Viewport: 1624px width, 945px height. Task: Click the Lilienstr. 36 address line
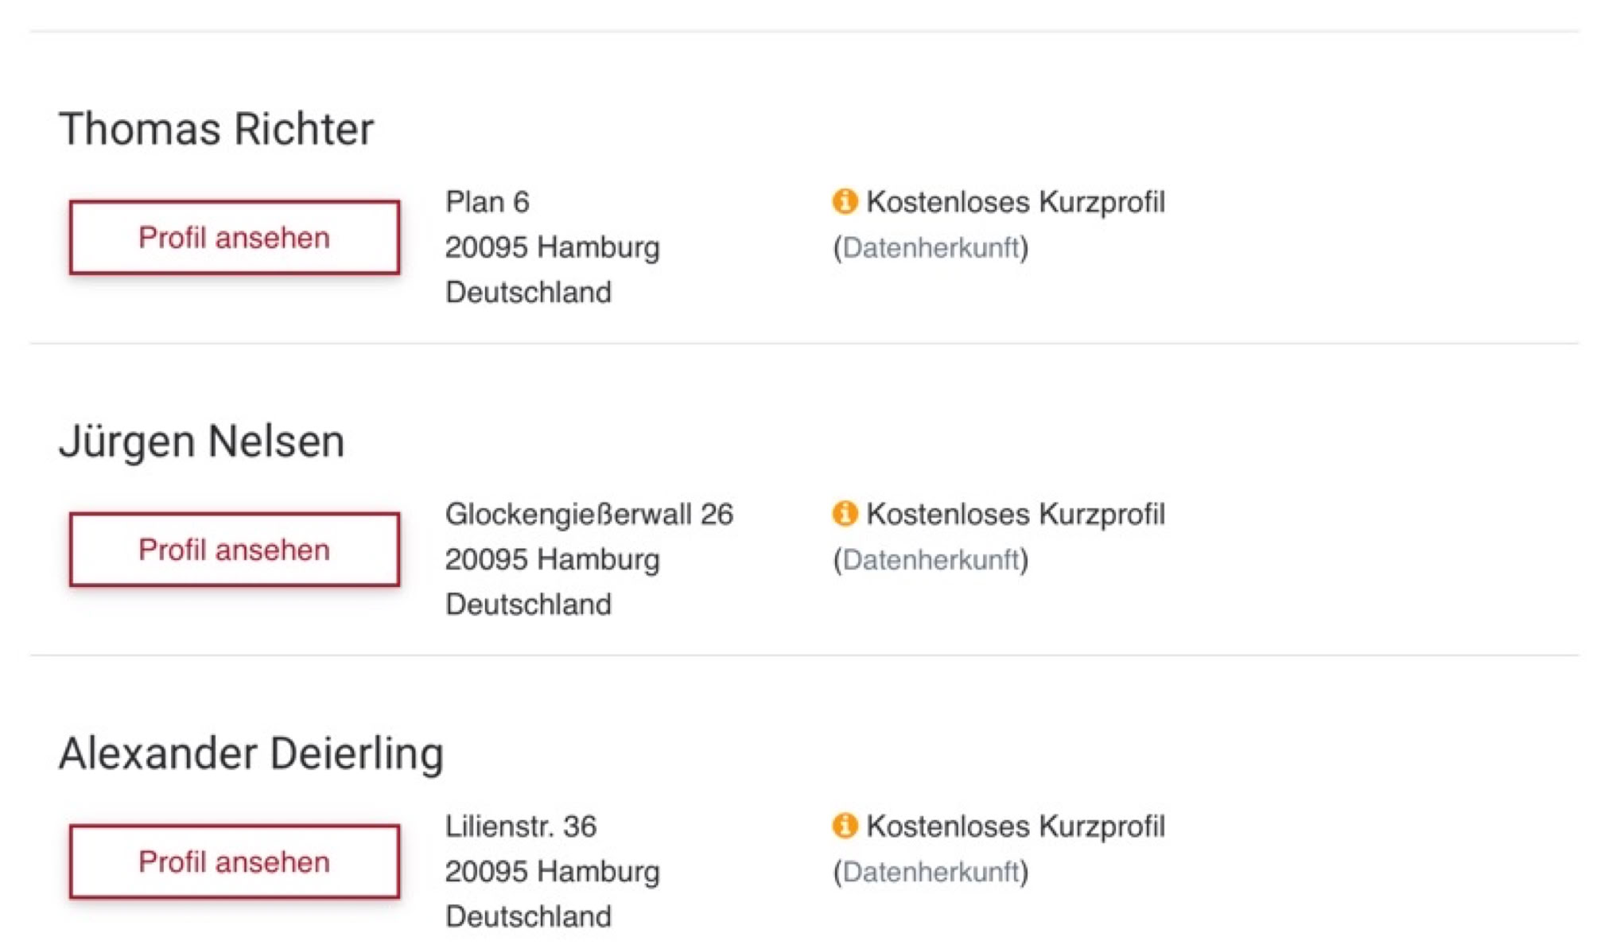click(x=521, y=826)
